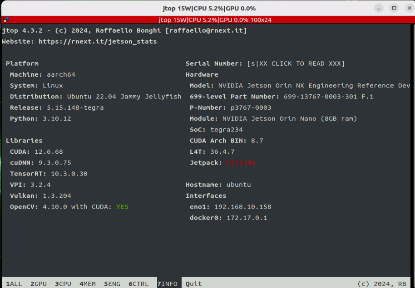This screenshot has width=415, height=288.
Task: Click the Hostname ubuntu entry
Action: (x=238, y=185)
